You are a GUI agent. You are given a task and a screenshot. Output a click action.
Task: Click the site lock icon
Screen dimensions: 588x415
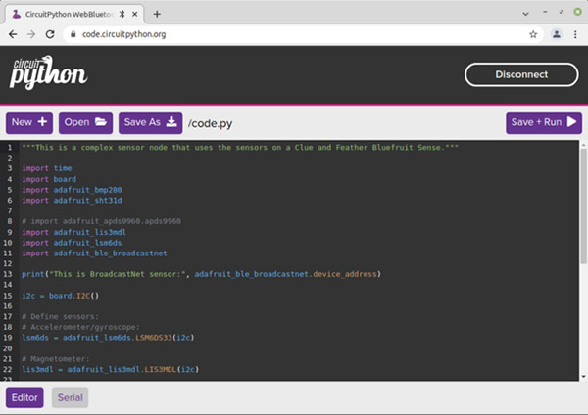pyautogui.click(x=72, y=33)
